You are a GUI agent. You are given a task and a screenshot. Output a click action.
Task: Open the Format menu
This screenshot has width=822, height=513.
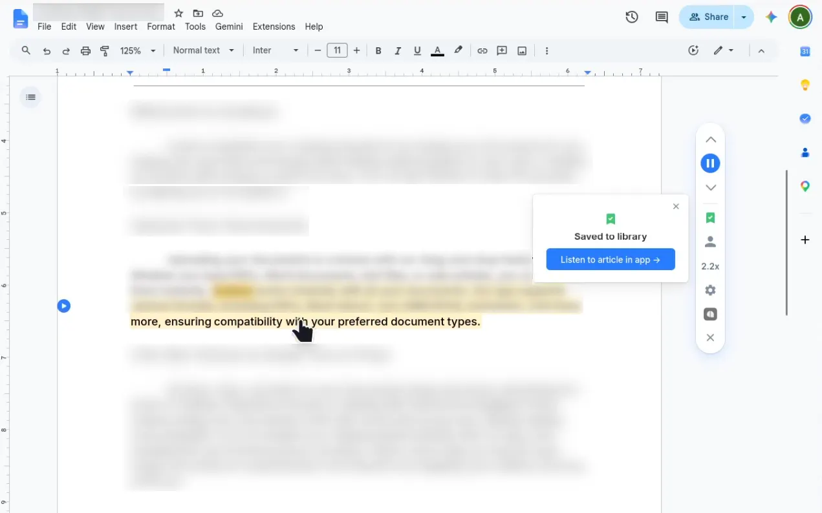[161, 26]
